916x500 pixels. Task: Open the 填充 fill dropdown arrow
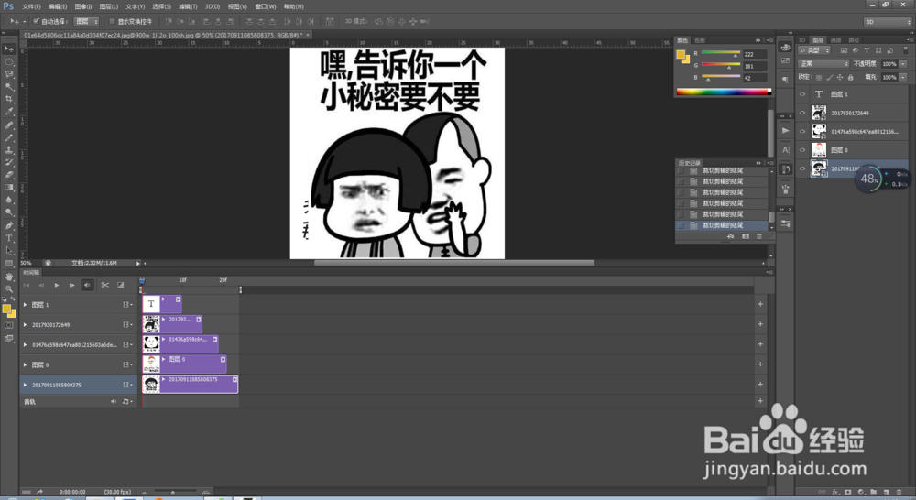click(904, 77)
